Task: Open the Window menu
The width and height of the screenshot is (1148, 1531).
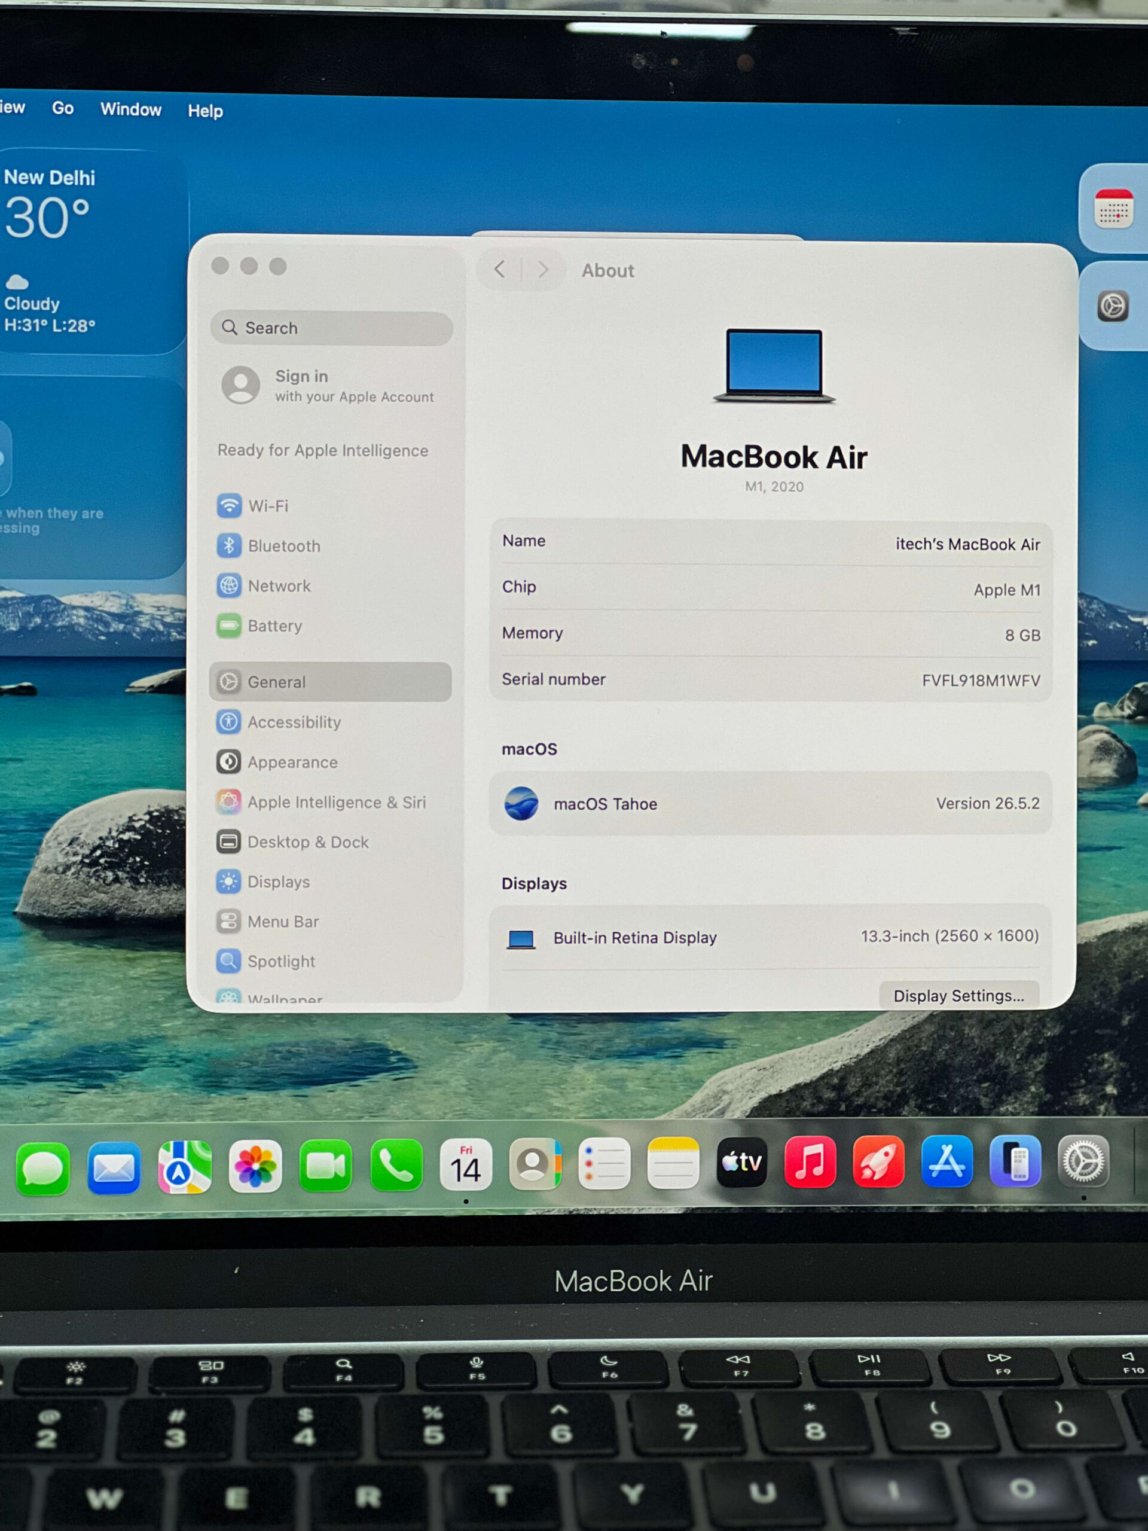Action: pyautogui.click(x=131, y=110)
